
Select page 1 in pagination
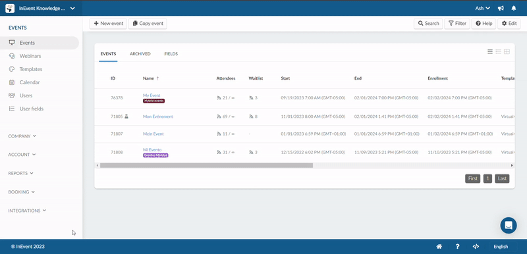[x=487, y=178]
